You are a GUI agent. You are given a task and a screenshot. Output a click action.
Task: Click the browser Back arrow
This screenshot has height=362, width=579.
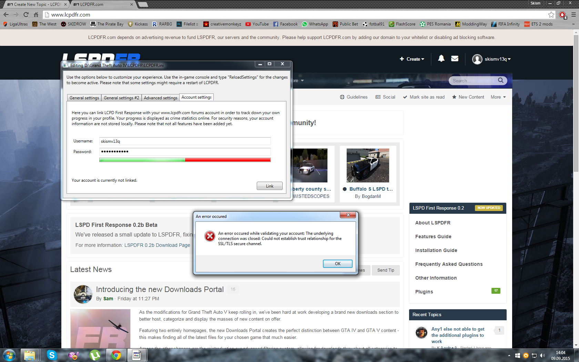(x=6, y=14)
